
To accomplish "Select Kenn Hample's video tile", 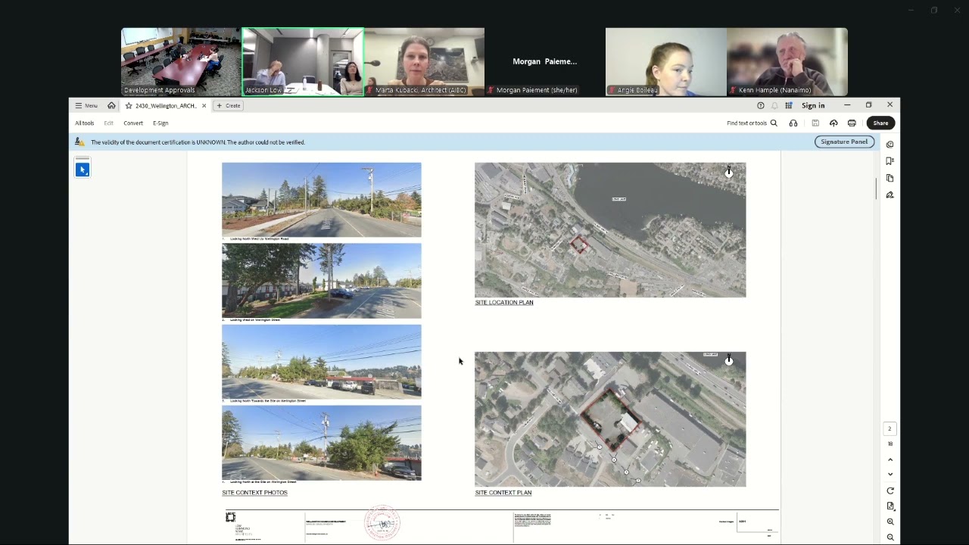I will pyautogui.click(x=787, y=62).
